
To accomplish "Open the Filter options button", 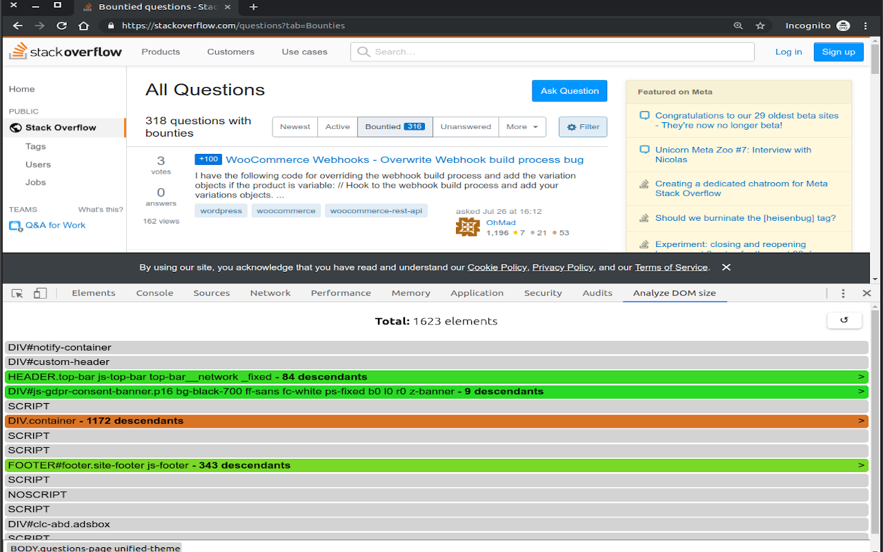I will (583, 127).
